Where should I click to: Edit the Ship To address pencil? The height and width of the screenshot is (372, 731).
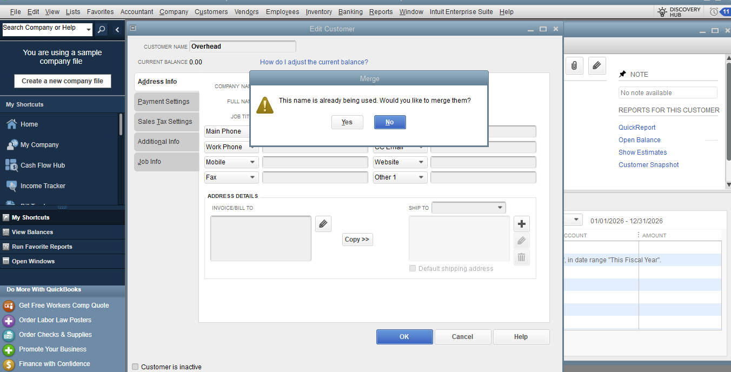click(522, 241)
